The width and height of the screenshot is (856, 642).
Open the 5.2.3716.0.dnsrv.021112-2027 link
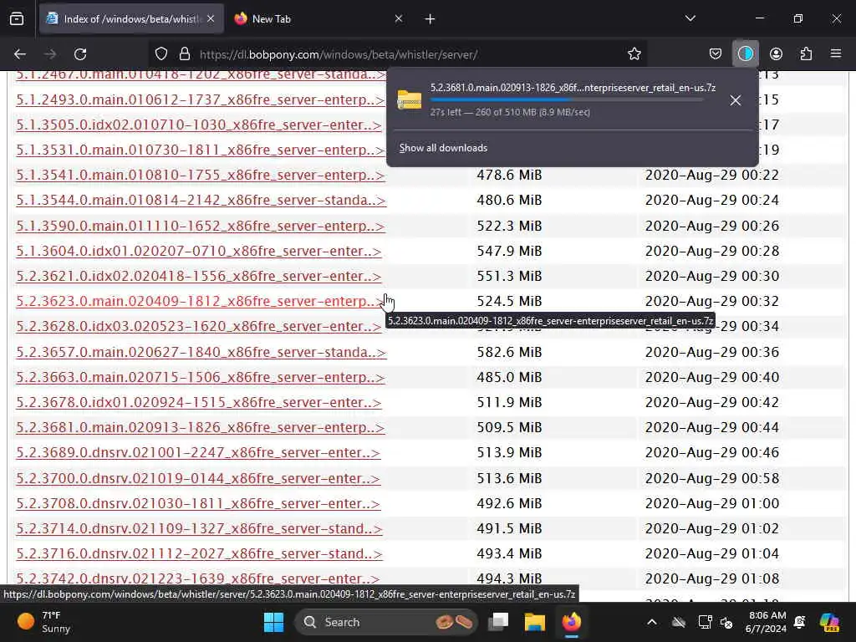199,553
